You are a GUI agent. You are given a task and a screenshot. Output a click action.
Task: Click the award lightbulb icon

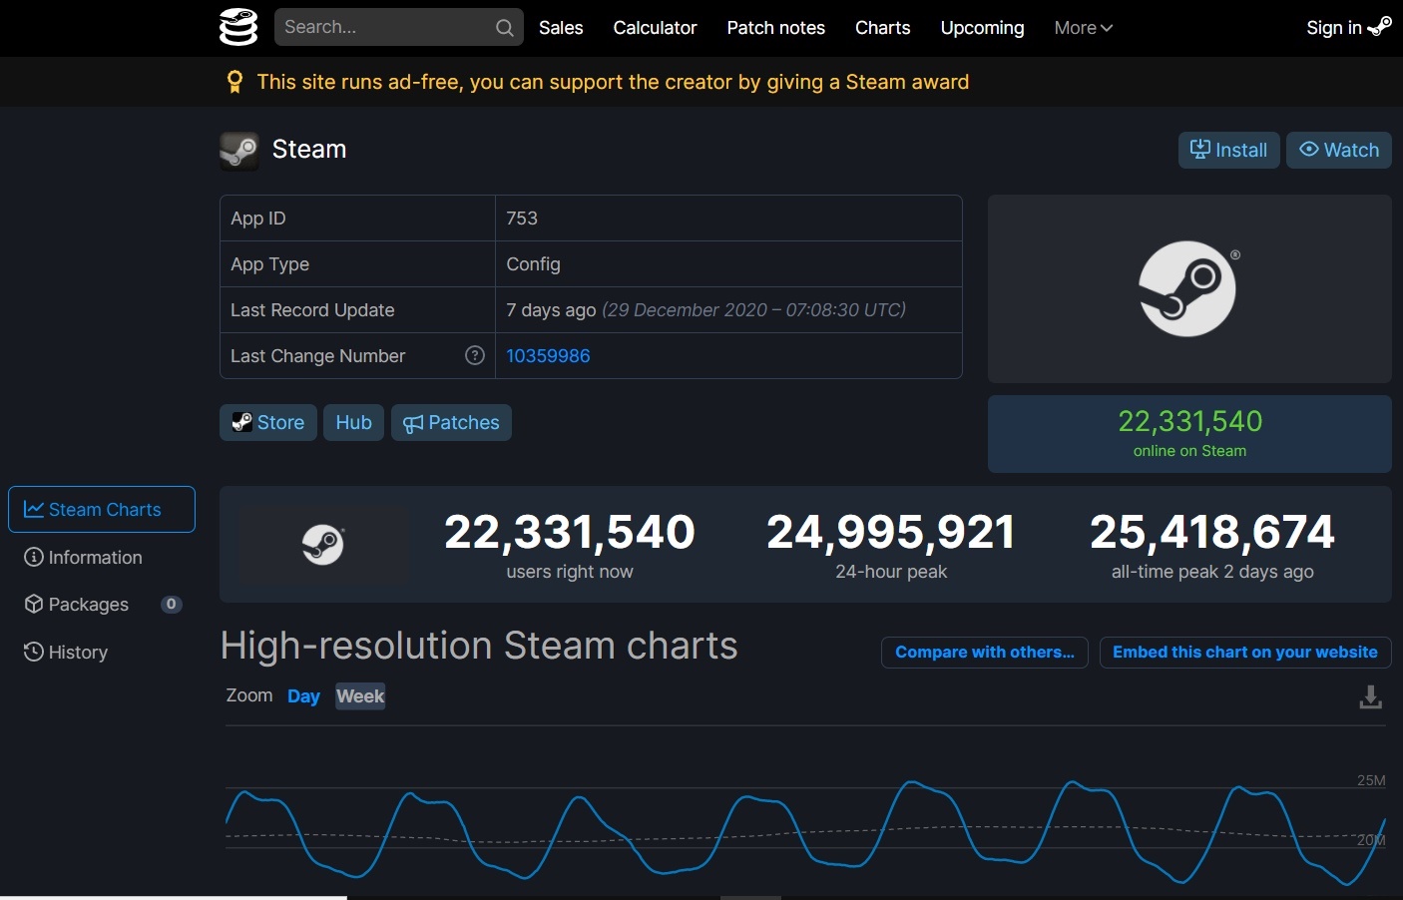(x=234, y=82)
